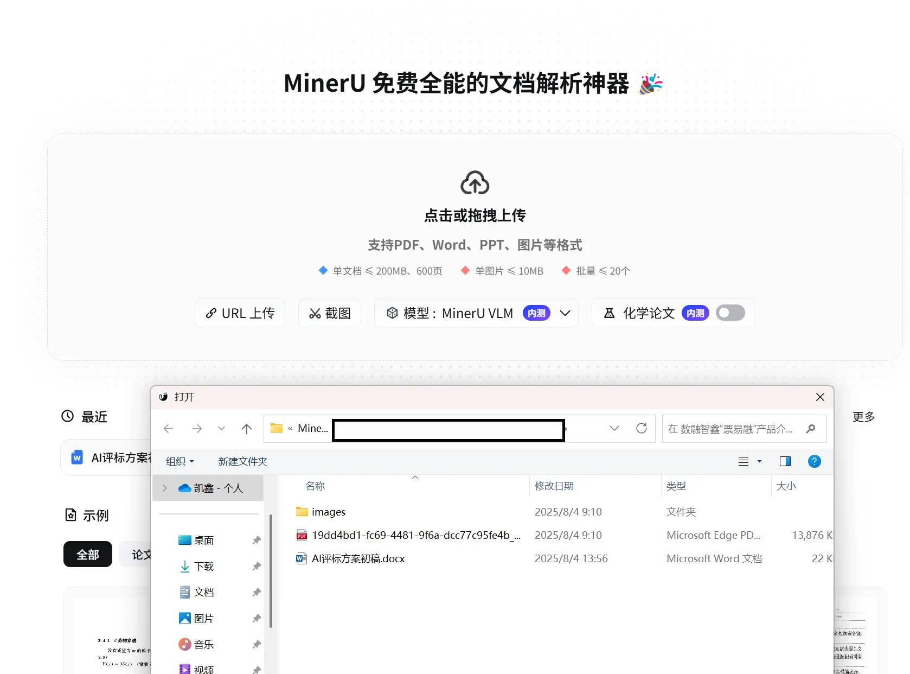Expand the 模型 MinerU VLM dropdown
This screenshot has width=910, height=674.
tap(565, 313)
